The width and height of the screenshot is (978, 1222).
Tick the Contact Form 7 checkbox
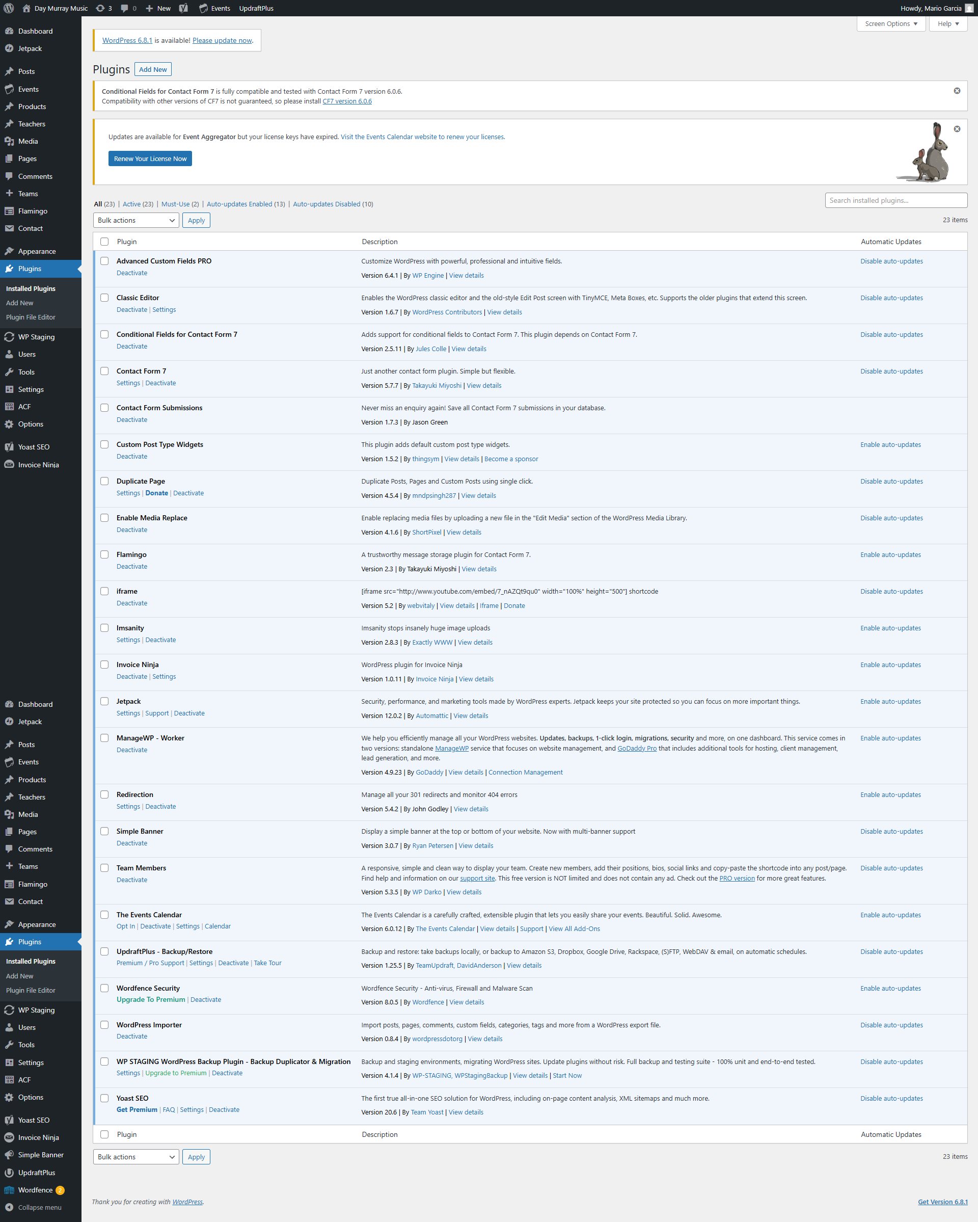(104, 370)
